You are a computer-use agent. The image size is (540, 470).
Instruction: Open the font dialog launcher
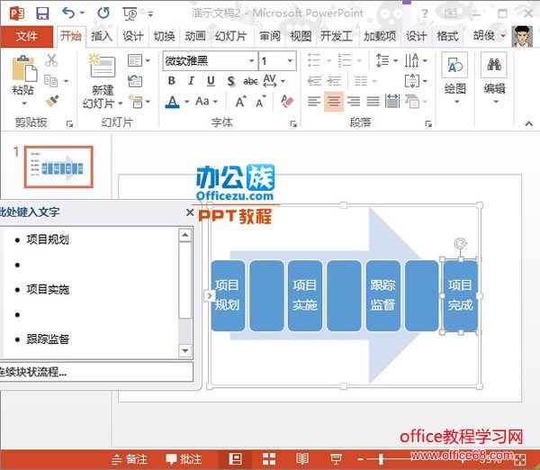(x=293, y=123)
